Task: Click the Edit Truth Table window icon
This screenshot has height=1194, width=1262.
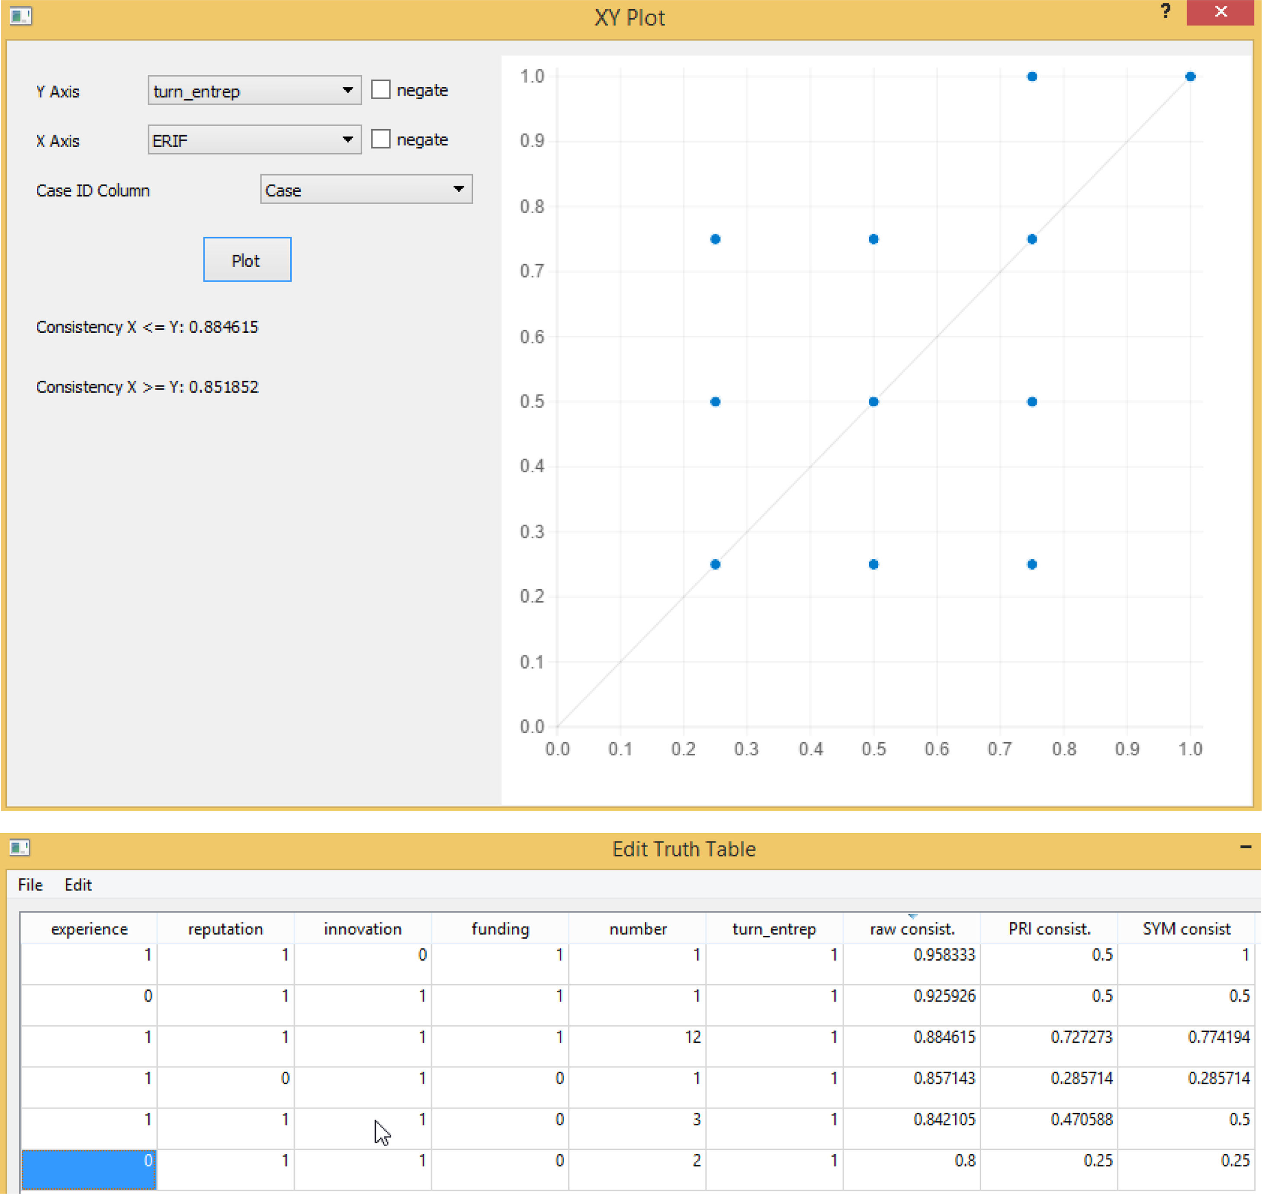Action: [x=20, y=847]
